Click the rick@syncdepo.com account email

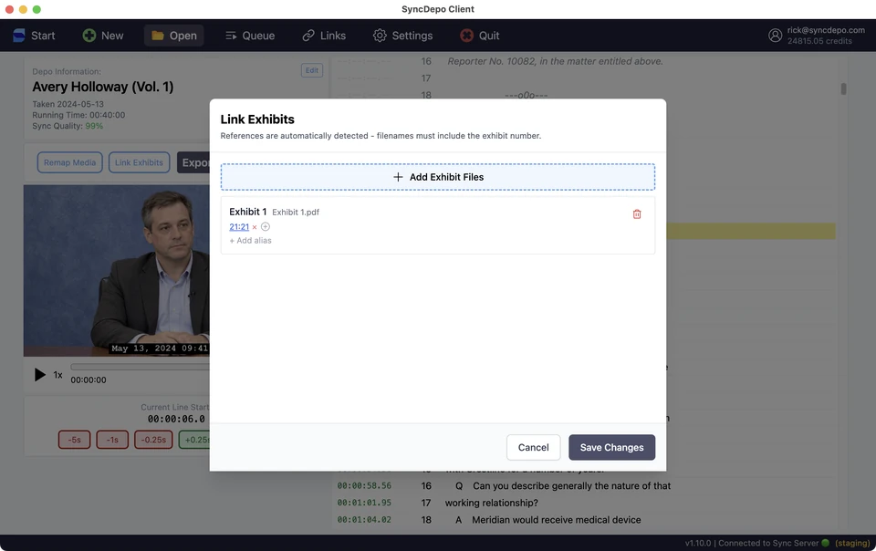[x=826, y=30]
